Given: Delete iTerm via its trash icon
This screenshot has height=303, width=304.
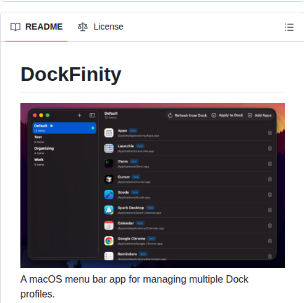Looking at the screenshot, I should (x=270, y=164).
